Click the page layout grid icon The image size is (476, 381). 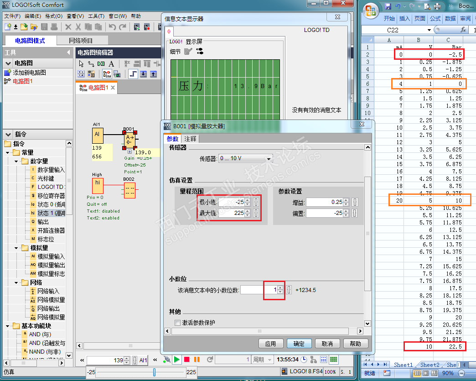pos(81,74)
